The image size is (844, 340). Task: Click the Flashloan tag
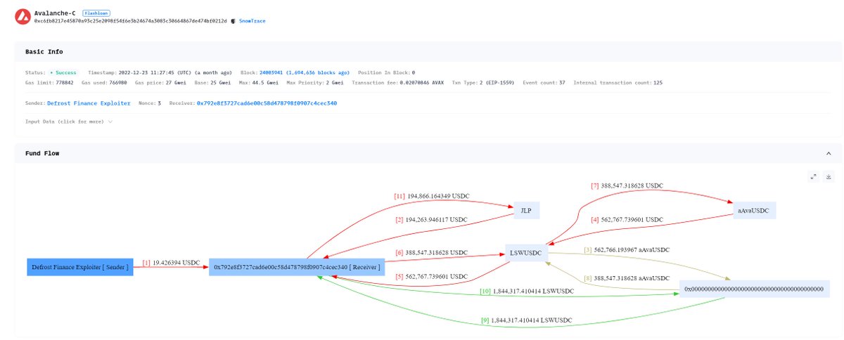point(96,13)
